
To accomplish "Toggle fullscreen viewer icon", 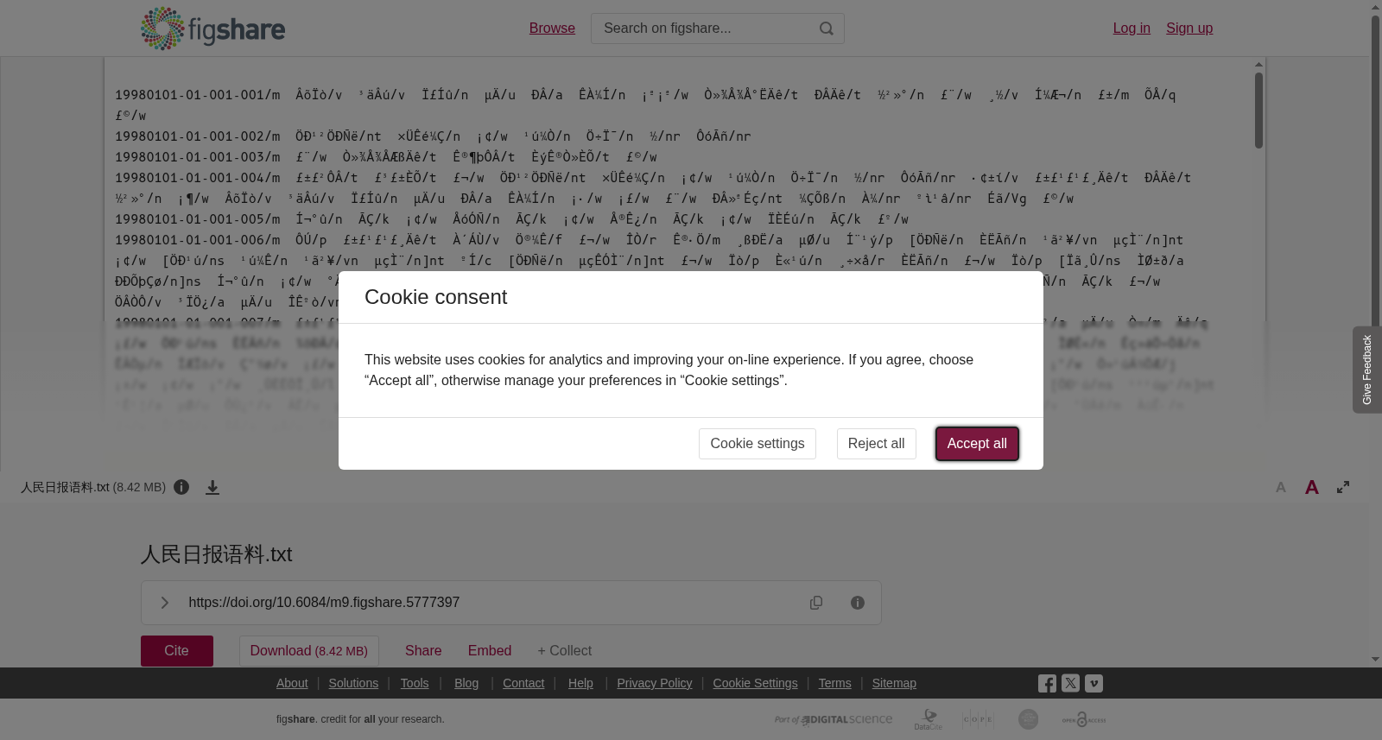I will tap(1343, 487).
